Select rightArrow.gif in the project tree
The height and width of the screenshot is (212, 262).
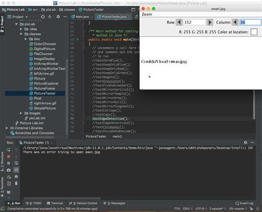[x=45, y=103]
